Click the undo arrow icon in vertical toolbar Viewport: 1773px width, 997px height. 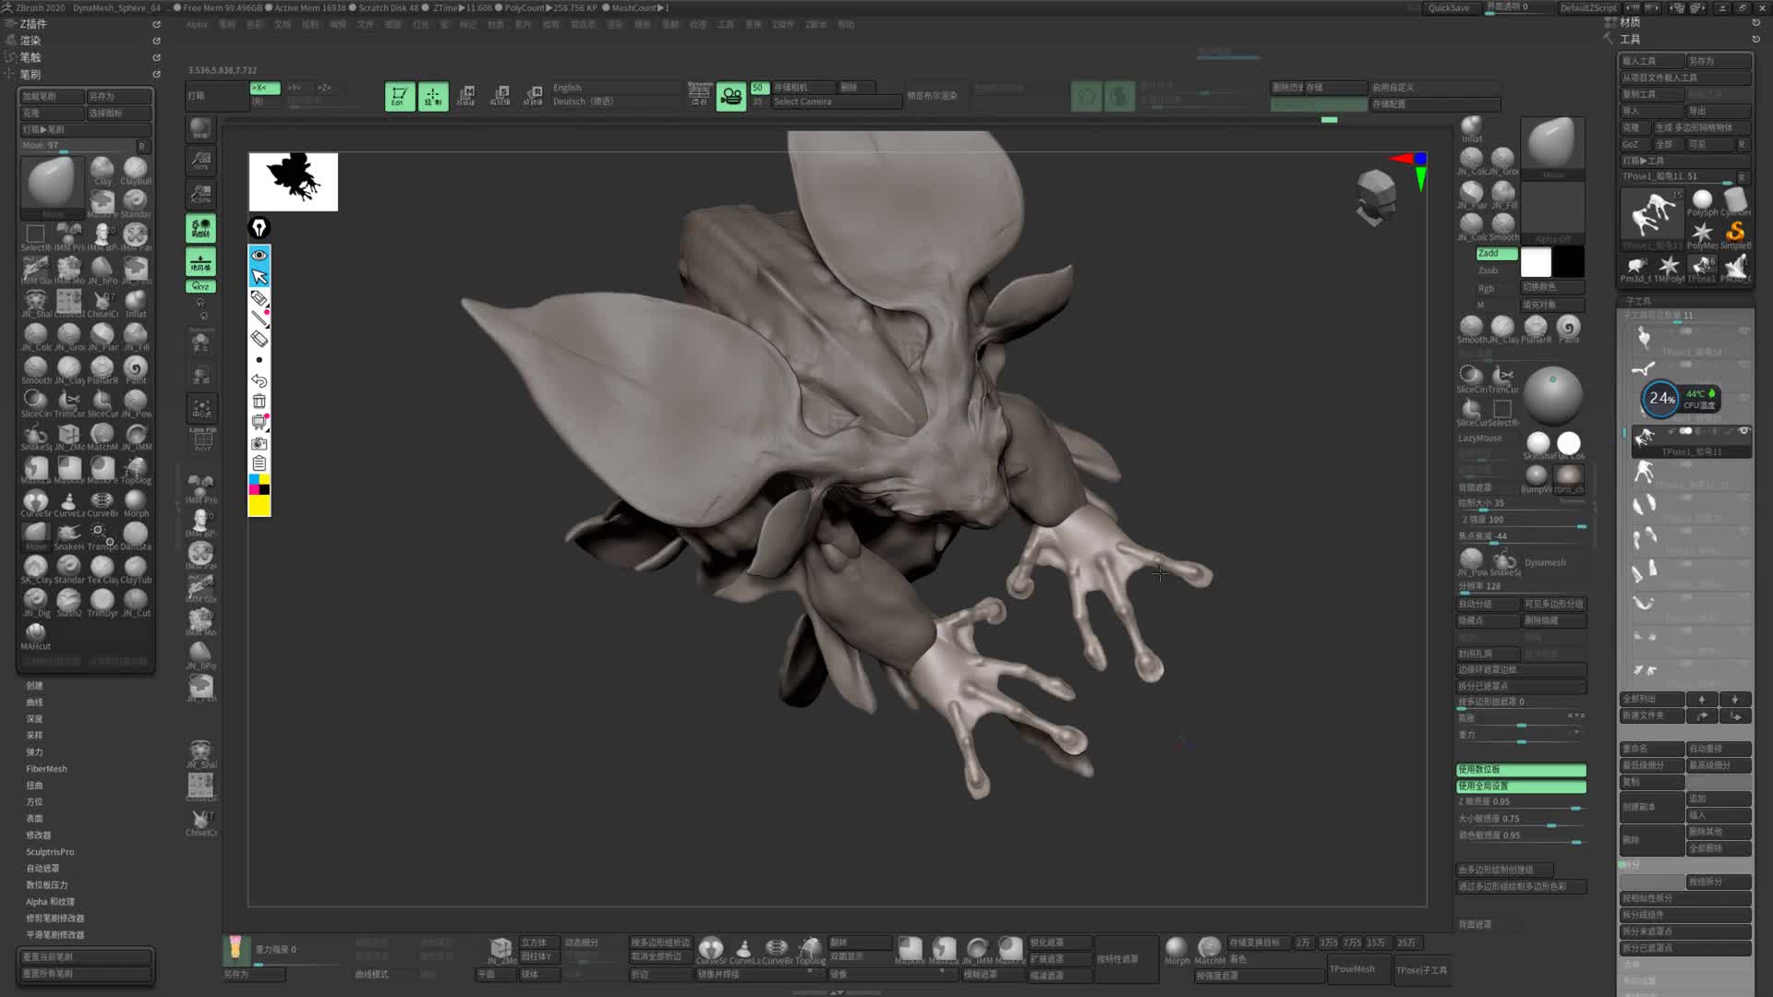(x=259, y=380)
